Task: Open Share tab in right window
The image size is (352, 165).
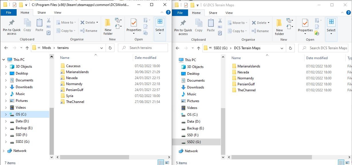Action: [213, 13]
